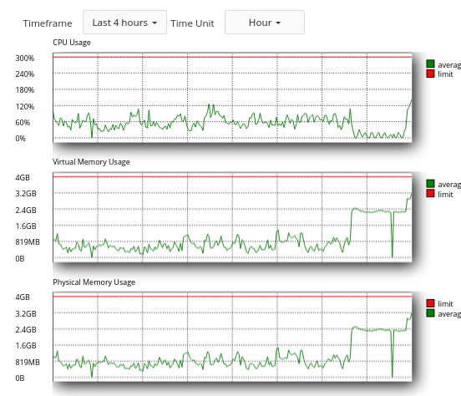Click green average swatch in Virtual Memory legend
Viewport: 461px width, 396px height.
click(430, 184)
